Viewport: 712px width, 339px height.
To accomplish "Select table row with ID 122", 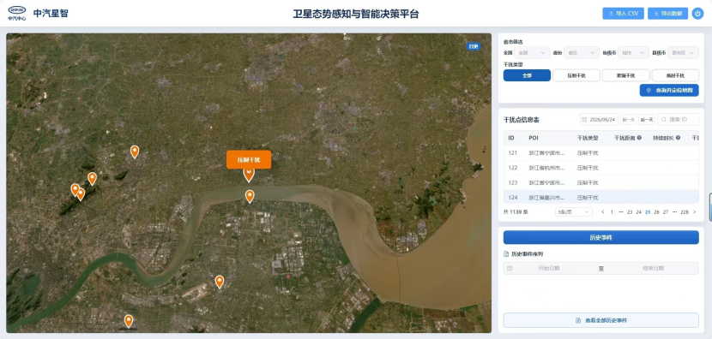I will pos(600,168).
